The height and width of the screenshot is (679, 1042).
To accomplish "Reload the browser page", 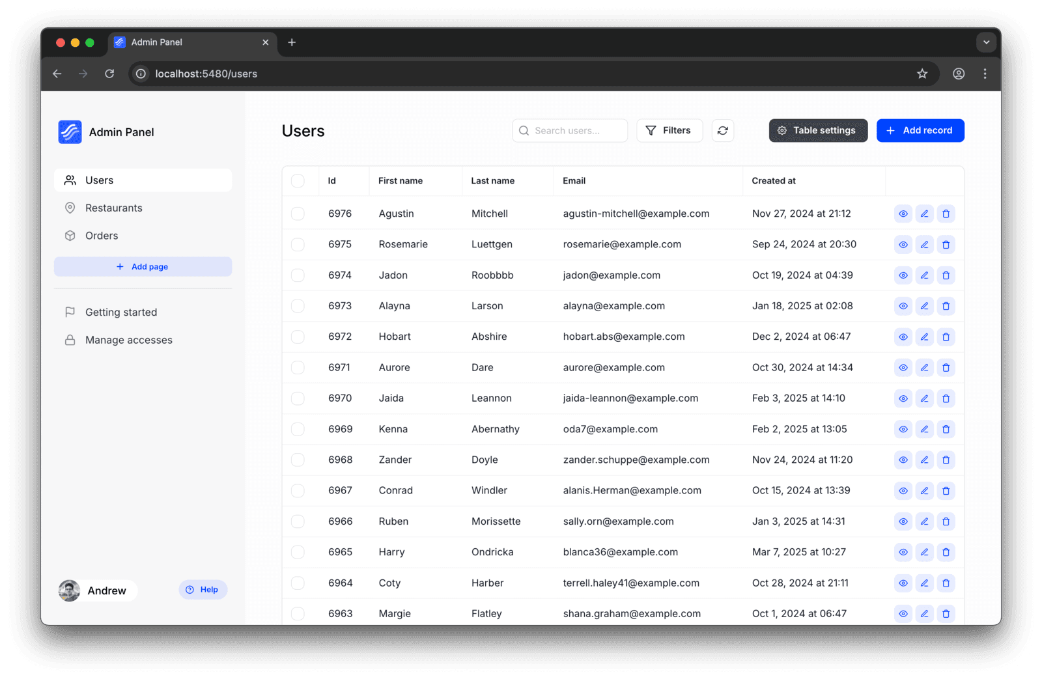I will pyautogui.click(x=109, y=74).
